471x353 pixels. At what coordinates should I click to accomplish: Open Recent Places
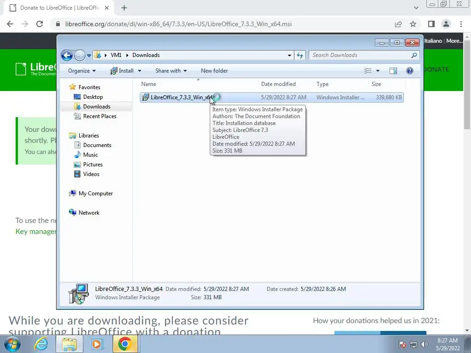click(99, 116)
